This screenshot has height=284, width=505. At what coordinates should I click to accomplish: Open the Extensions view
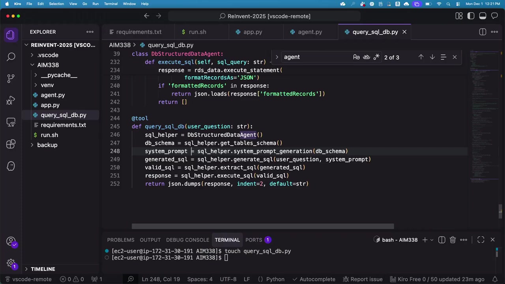click(11, 144)
